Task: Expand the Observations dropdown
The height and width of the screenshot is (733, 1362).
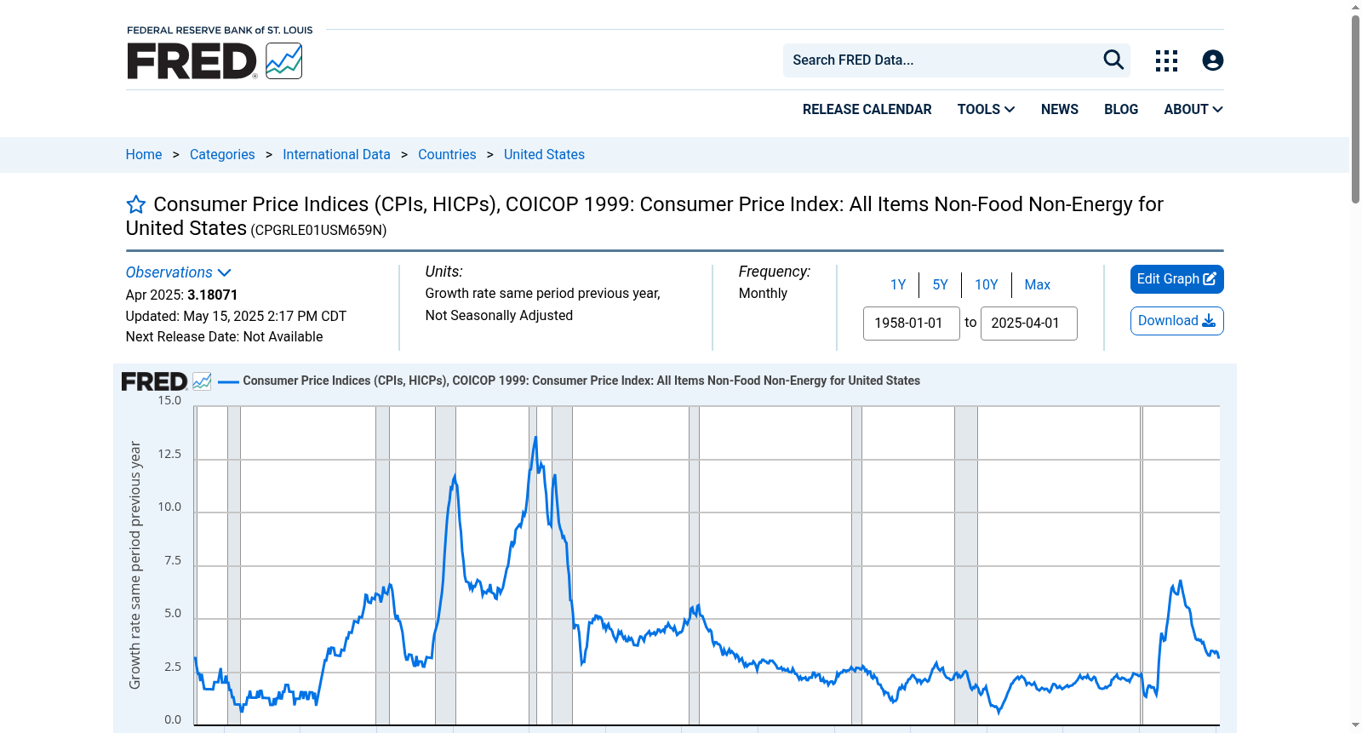Action: tap(179, 272)
